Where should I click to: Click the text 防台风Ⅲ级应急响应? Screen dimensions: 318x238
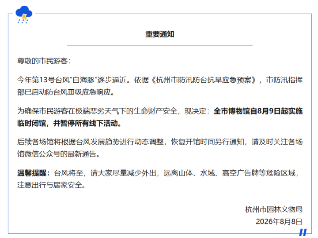point(79,92)
